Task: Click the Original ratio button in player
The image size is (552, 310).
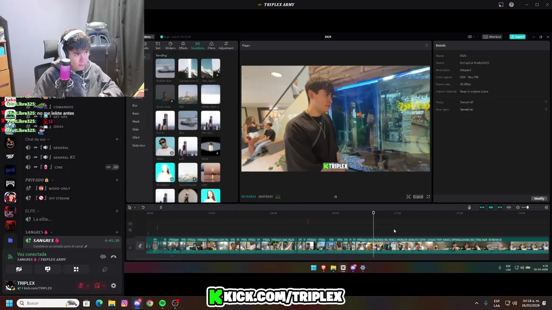Action: coord(418,197)
